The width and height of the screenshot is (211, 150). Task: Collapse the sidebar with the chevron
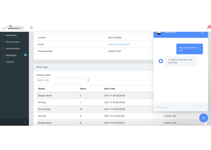[x=25, y=122]
